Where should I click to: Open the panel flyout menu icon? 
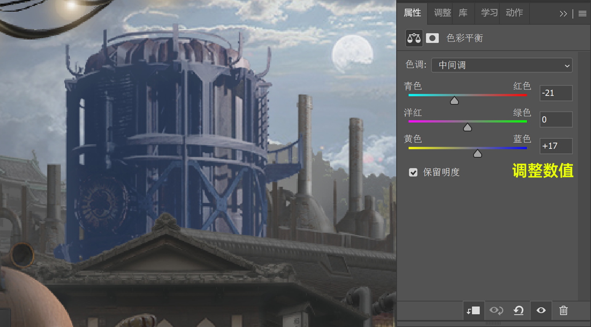pyautogui.click(x=582, y=14)
